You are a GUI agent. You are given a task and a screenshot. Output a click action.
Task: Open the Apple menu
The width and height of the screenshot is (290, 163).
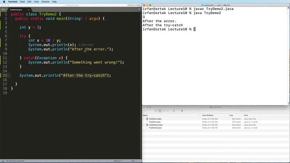point(4,2)
